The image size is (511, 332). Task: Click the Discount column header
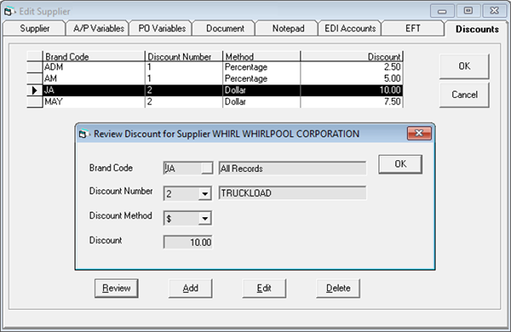351,56
